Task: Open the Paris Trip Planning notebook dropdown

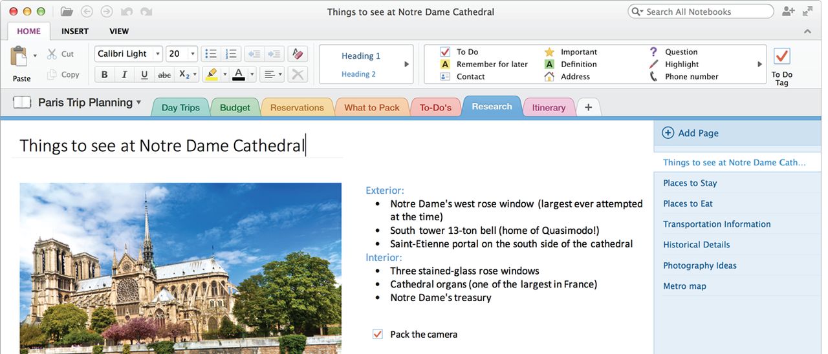Action: coord(138,102)
